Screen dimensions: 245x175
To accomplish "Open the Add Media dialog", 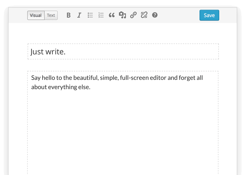I will pyautogui.click(x=122, y=15).
